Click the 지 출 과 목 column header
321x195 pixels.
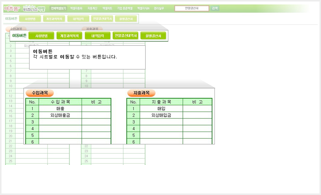161,102
